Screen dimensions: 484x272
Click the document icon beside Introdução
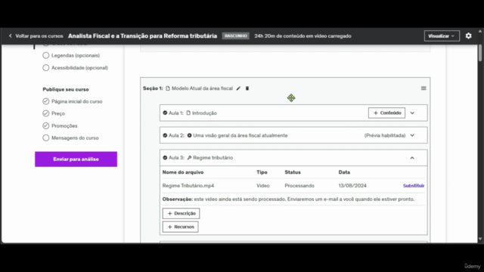(x=188, y=113)
